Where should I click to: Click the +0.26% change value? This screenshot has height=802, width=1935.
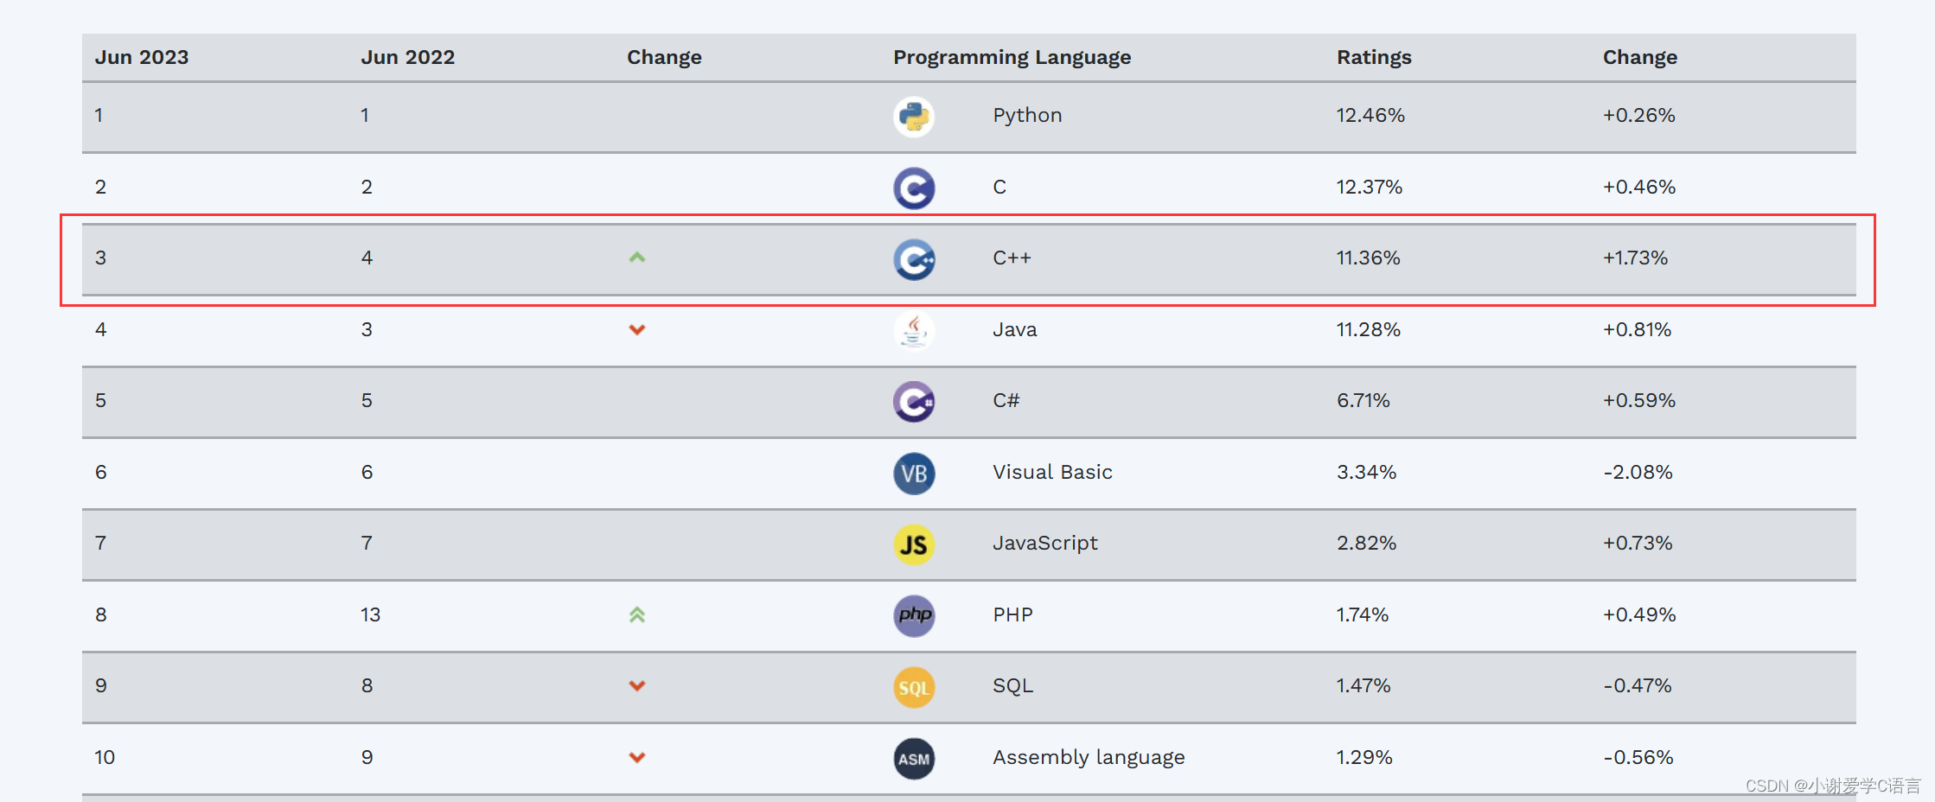click(x=1639, y=115)
